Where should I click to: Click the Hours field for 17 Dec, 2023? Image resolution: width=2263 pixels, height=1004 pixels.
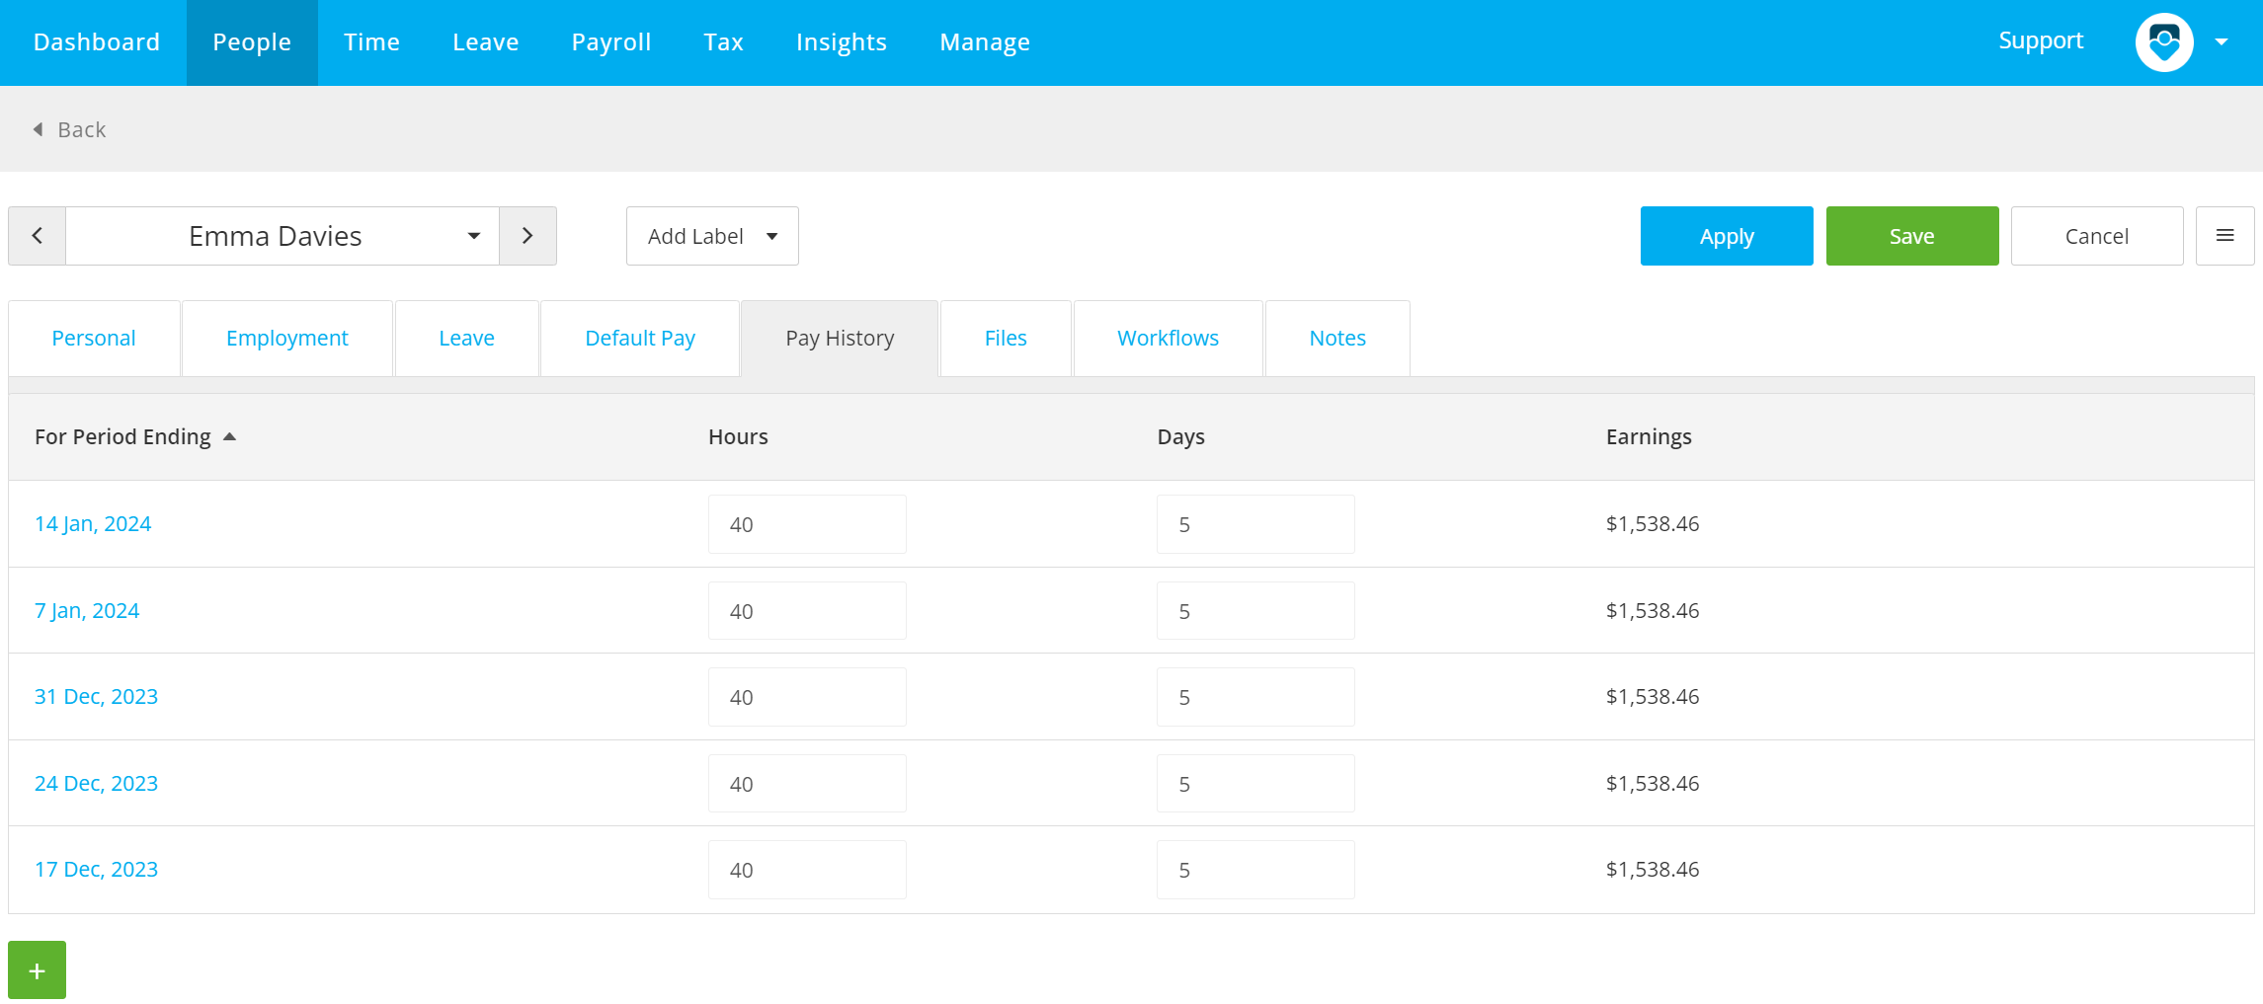pyautogui.click(x=807, y=870)
